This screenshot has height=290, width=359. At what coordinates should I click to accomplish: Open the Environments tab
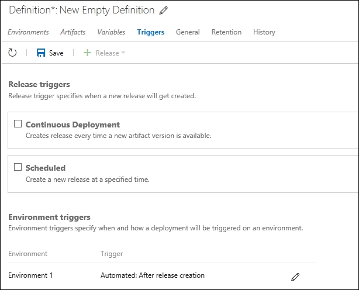(x=28, y=32)
